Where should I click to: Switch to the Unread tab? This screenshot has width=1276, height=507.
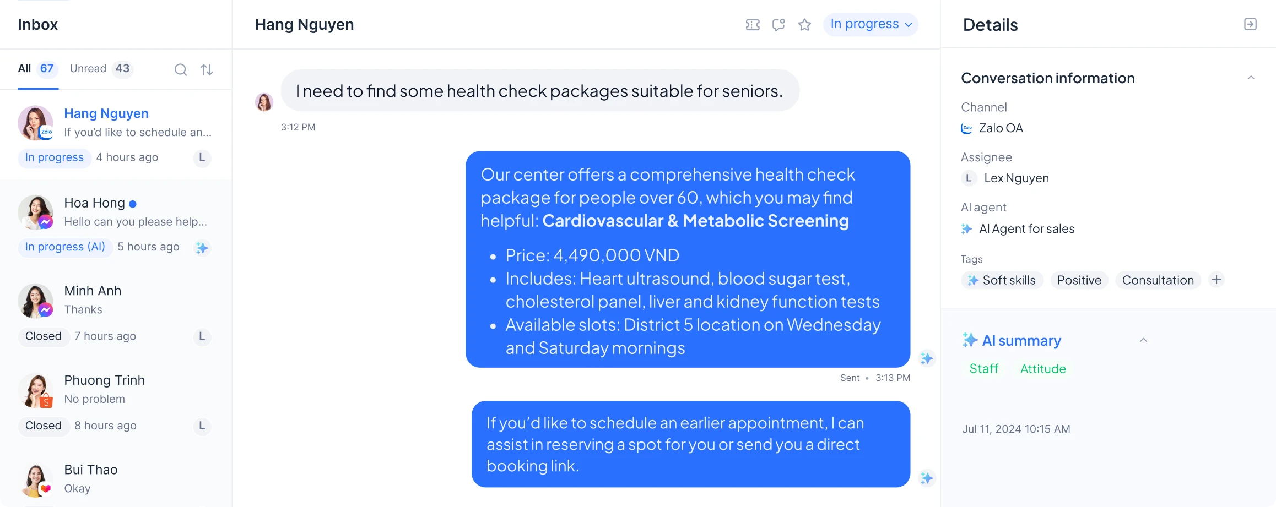tap(100, 69)
